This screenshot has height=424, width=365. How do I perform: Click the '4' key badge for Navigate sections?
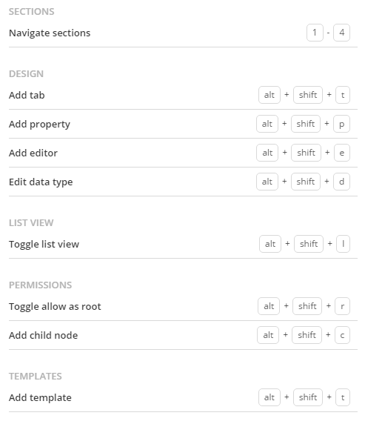[x=341, y=33]
